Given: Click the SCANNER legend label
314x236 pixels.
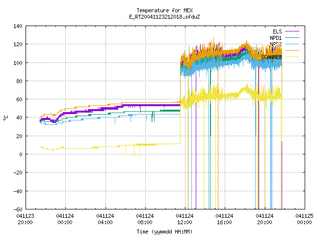Looking at the screenshot, I should (x=271, y=57).
